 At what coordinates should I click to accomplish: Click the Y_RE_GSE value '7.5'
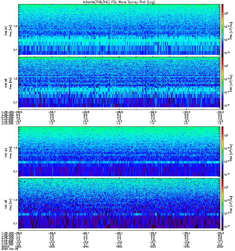tap(52, 236)
